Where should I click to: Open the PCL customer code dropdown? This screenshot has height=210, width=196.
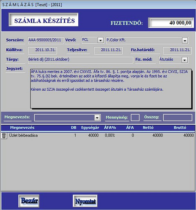pyautogui.click(x=101, y=40)
